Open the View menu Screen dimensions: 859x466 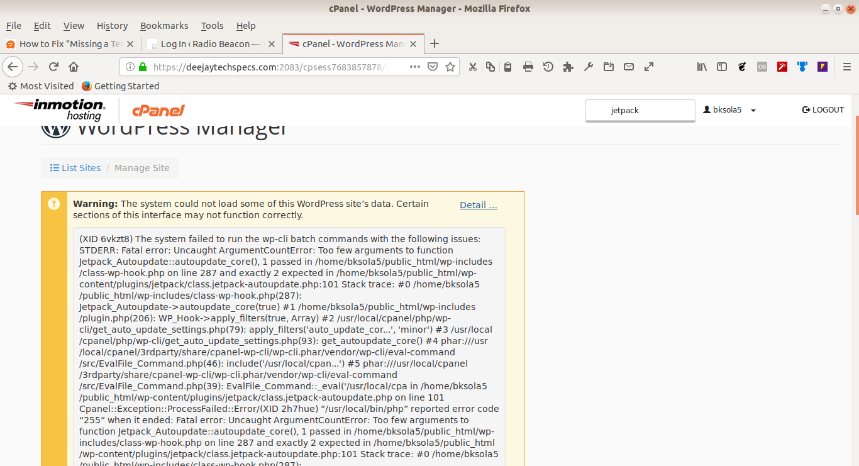74,26
